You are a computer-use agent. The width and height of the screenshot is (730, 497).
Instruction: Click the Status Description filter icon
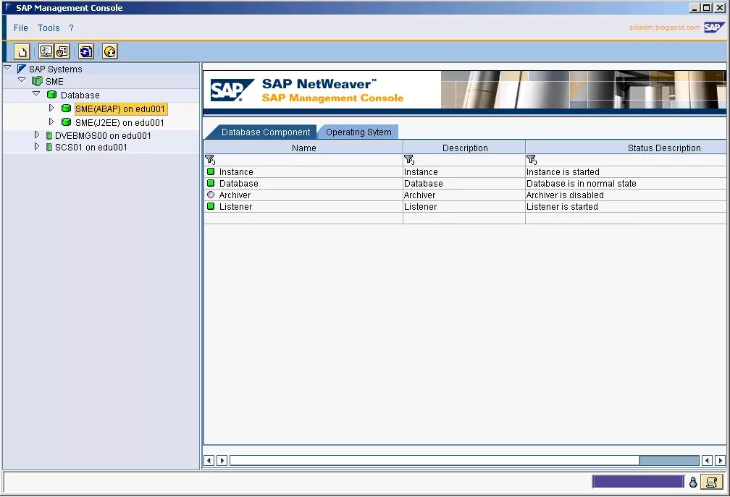[532, 159]
